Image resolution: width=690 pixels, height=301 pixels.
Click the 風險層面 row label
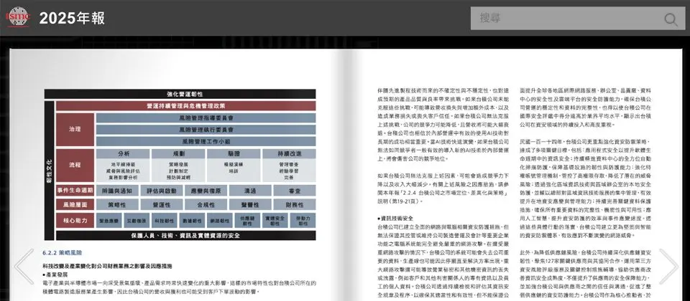(75, 204)
